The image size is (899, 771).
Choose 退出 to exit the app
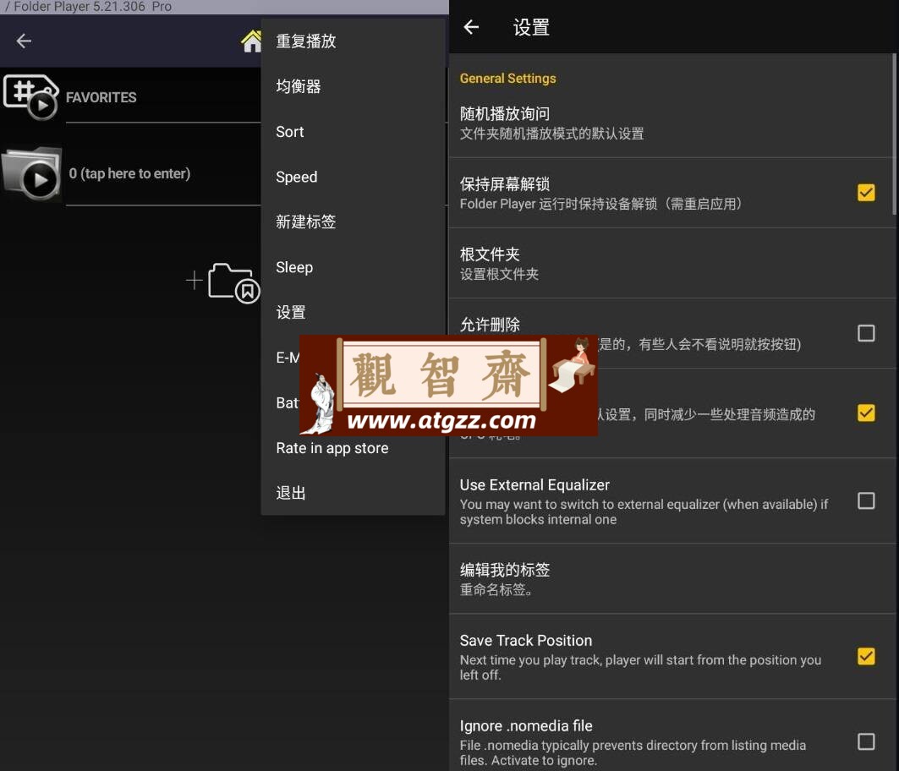pyautogui.click(x=353, y=493)
